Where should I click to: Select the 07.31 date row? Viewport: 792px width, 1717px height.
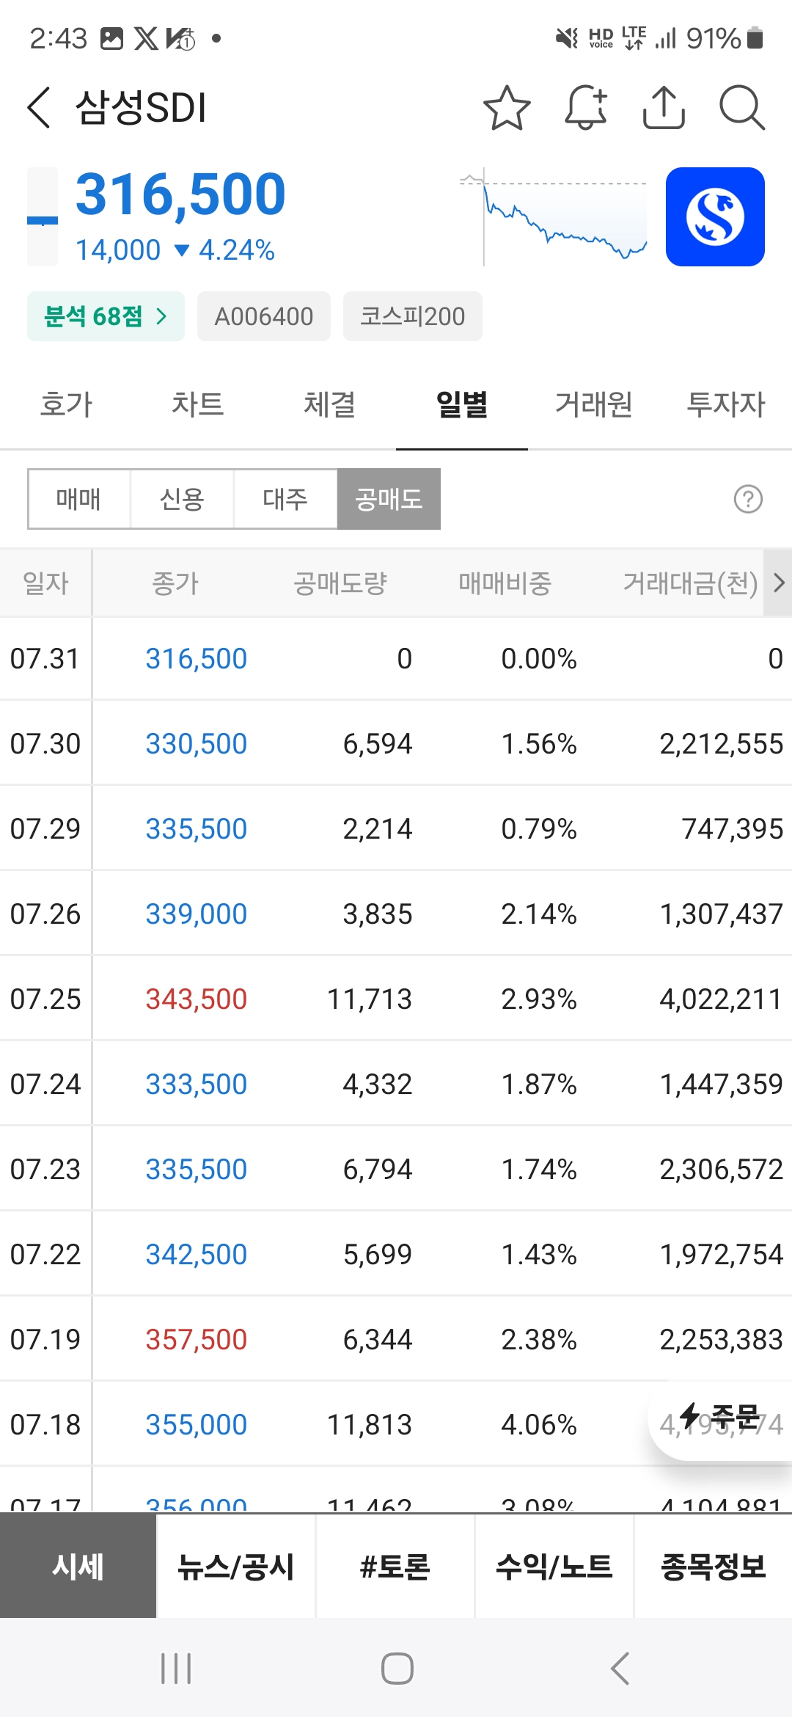click(396, 658)
